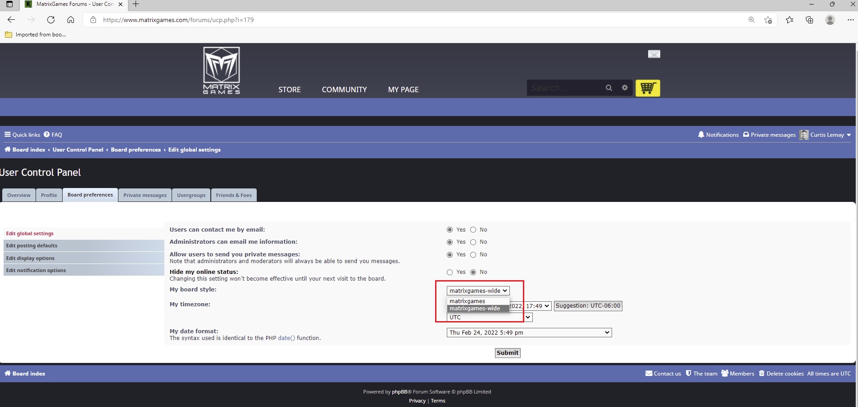Click Curtis Lemay avatar image
The width and height of the screenshot is (858, 407).
point(804,135)
